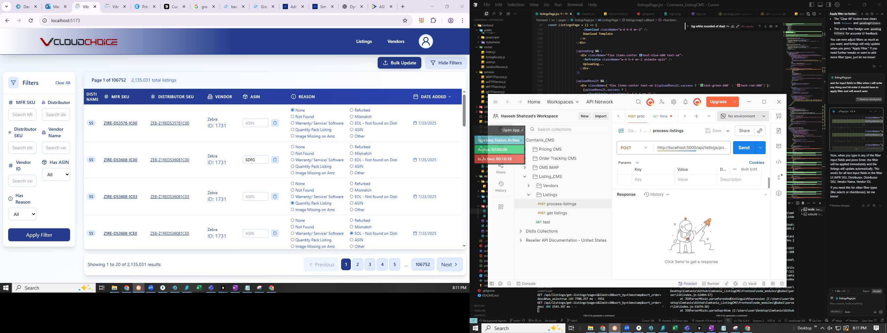Viewport: 887px width, 333px height.
Task: Open Chrome extensions puzzle icon
Action: click(433, 20)
